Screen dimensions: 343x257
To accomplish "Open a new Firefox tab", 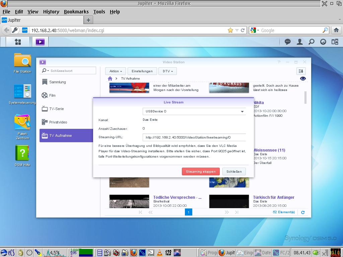I will click(x=88, y=20).
